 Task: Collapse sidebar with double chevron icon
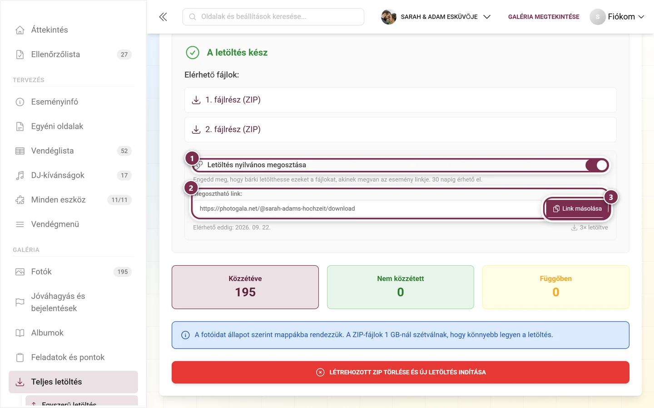pos(163,17)
